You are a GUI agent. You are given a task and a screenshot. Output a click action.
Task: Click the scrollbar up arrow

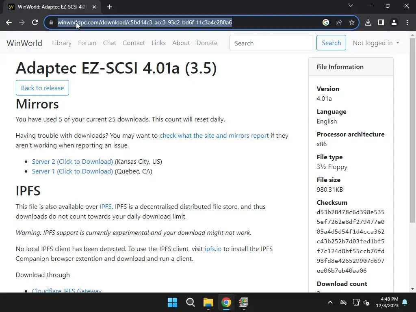[412, 35]
